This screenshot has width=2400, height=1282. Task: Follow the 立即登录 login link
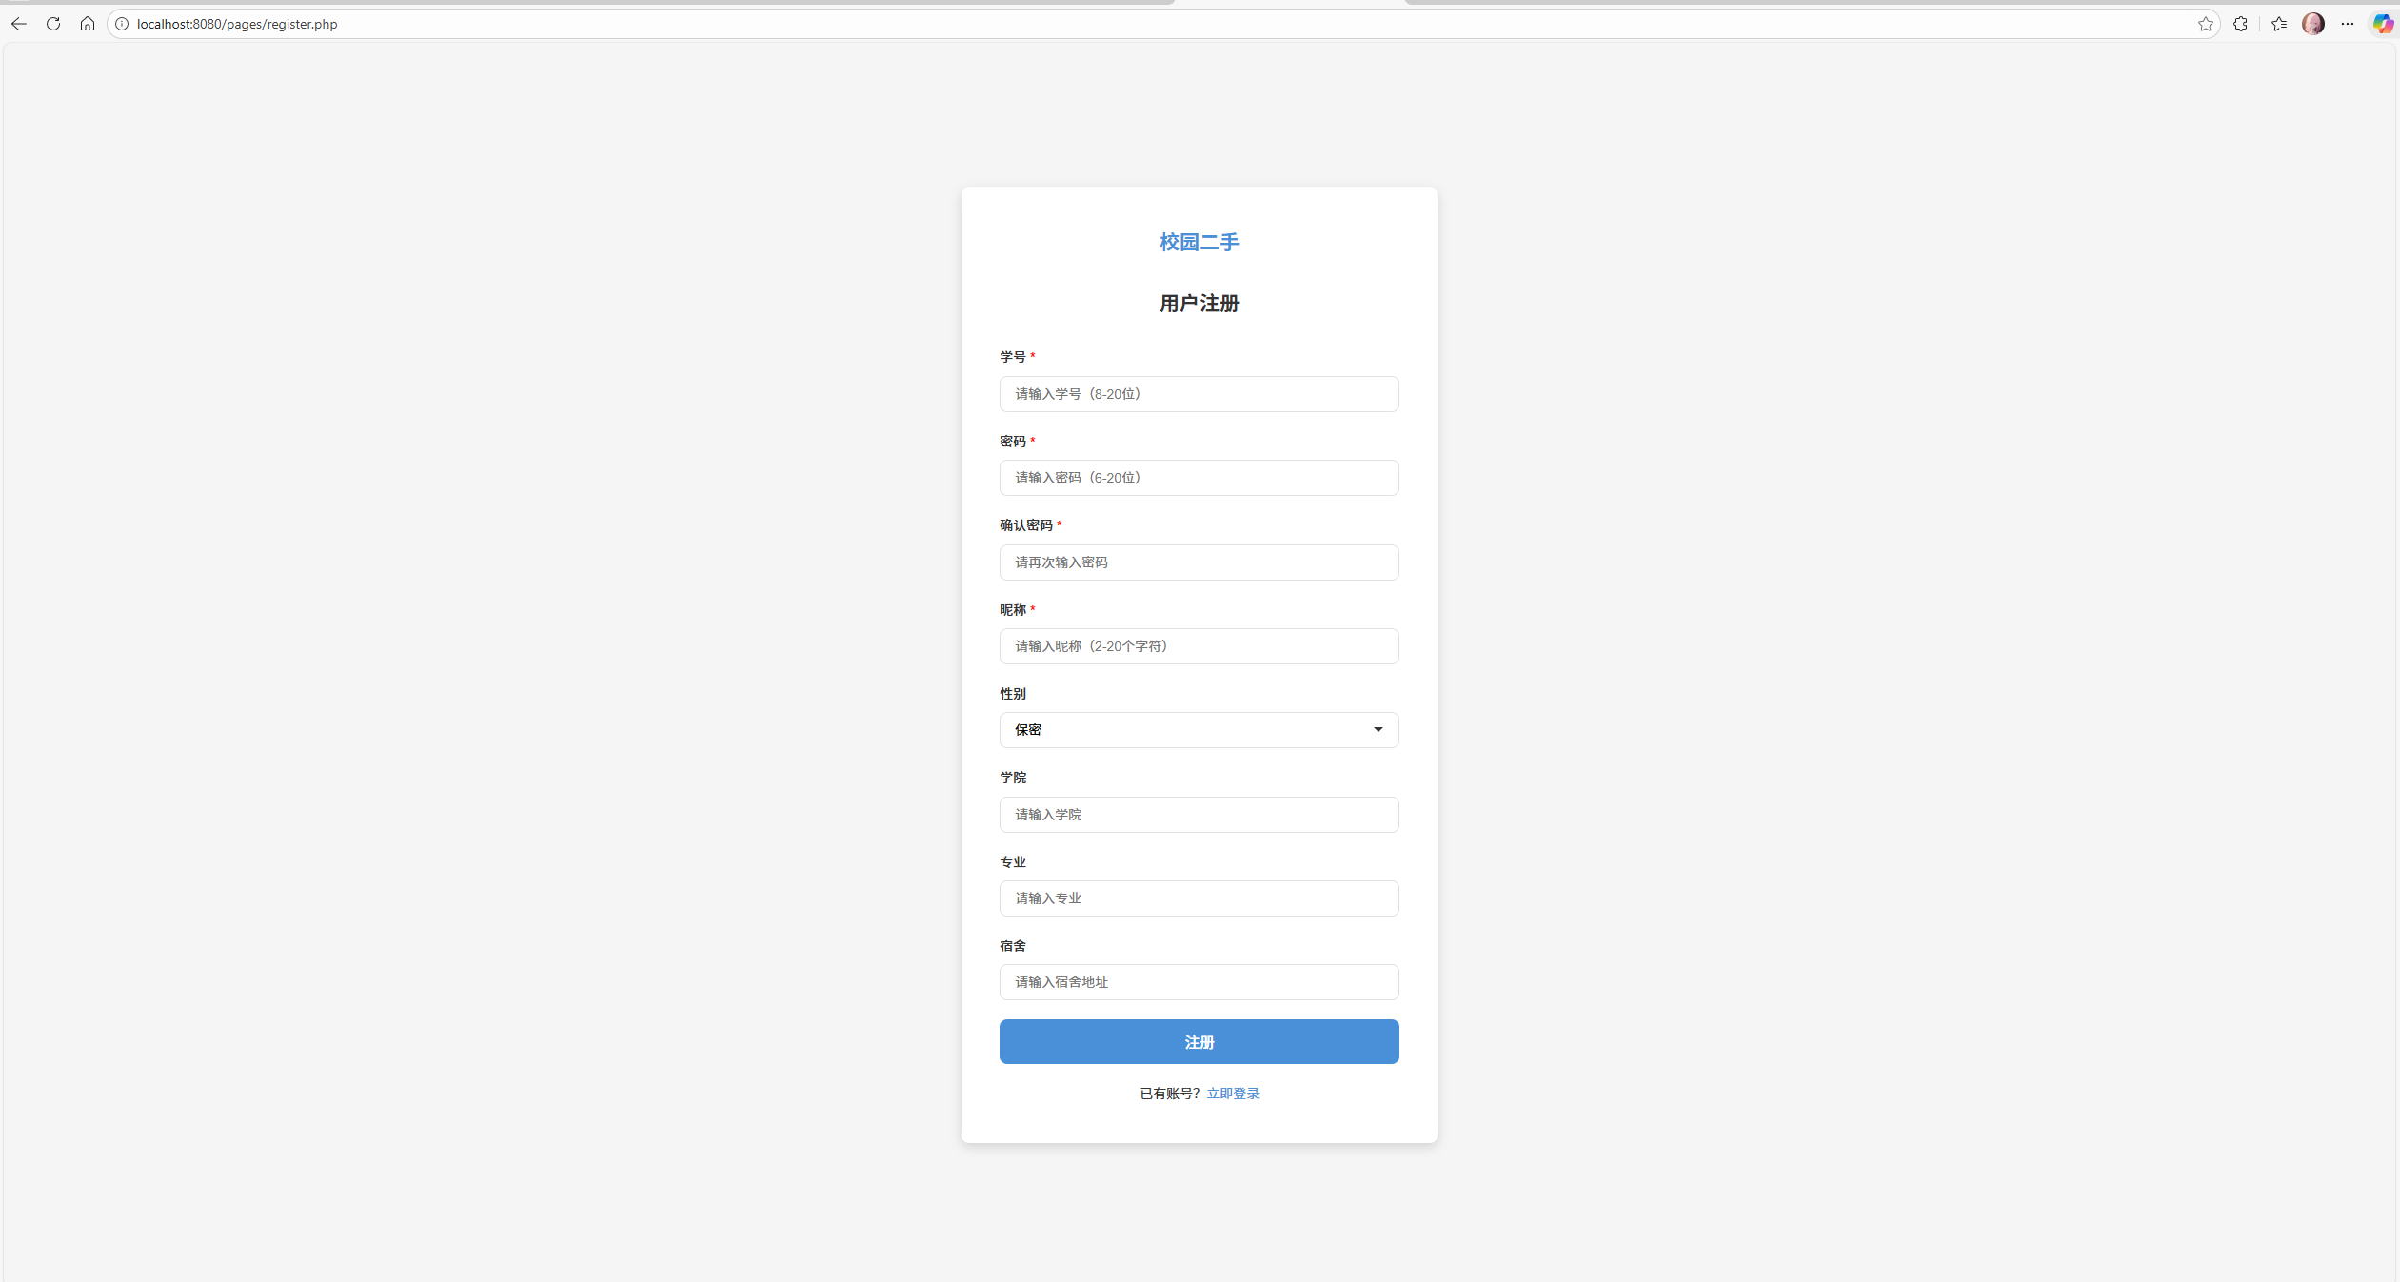click(1233, 1093)
